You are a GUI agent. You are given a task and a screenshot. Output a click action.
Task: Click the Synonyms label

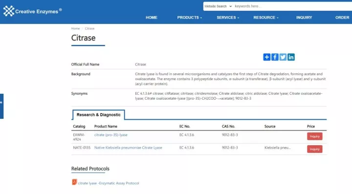point(79,93)
